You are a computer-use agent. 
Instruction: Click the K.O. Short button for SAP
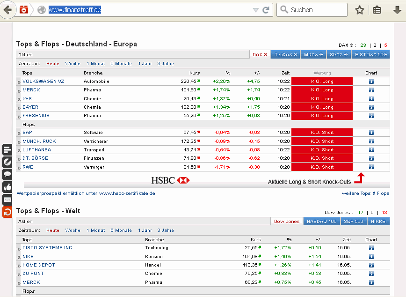coord(322,133)
